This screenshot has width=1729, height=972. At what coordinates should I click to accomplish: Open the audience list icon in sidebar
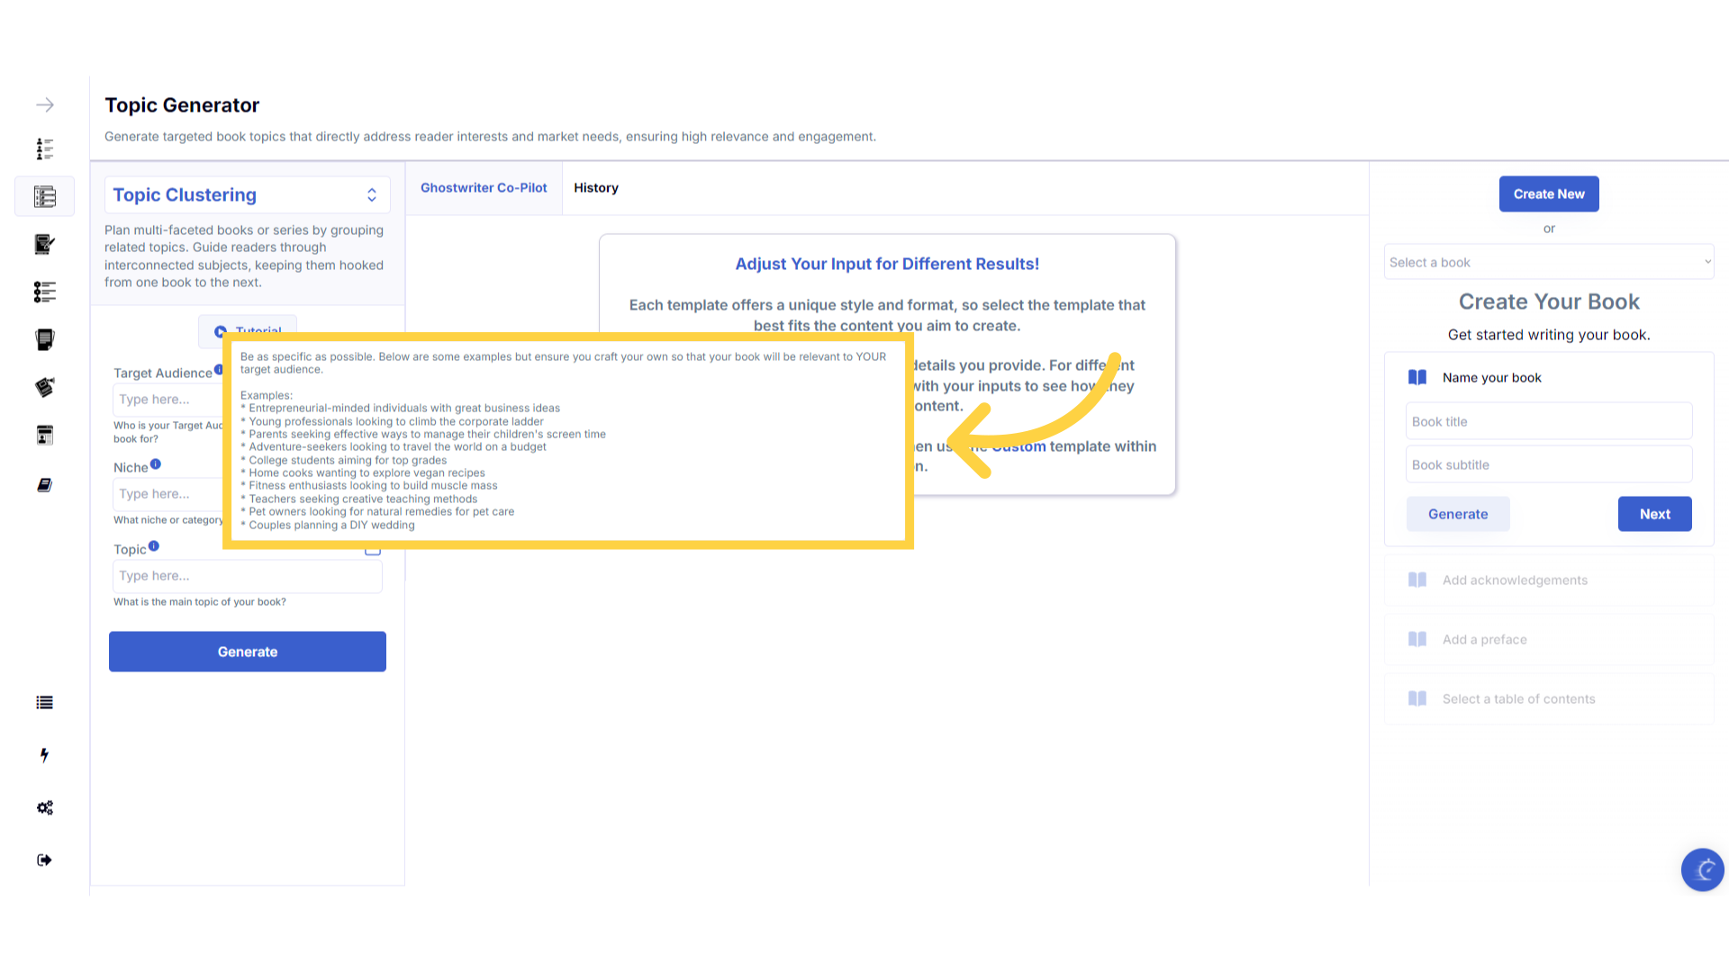coord(44,148)
